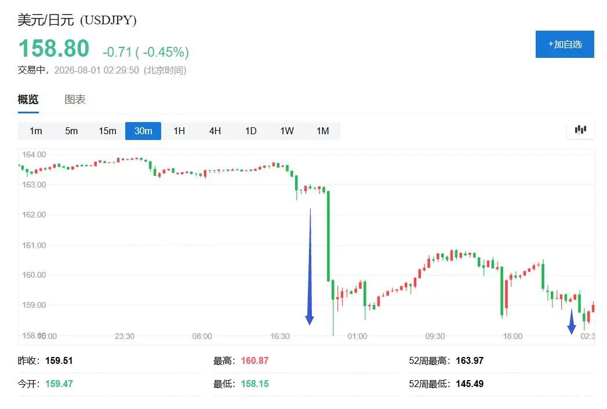Click the 美元/日元 (USDJPY) title
Screen dimensions: 607x409
coord(77,20)
